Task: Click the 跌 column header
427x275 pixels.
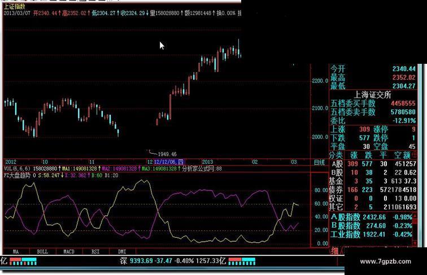Action: coord(368,155)
